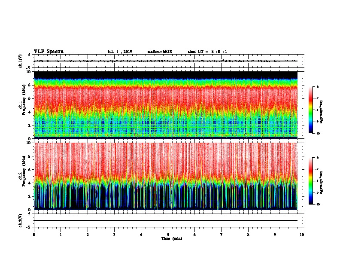Click the "VLF Spectra" plot title
The width and height of the screenshot is (340, 263).
49,52
